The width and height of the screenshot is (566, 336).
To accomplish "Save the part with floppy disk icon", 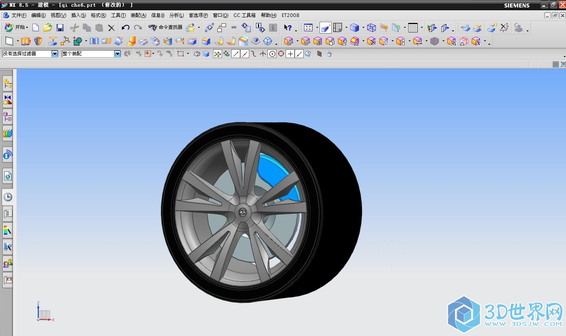I will [60, 27].
